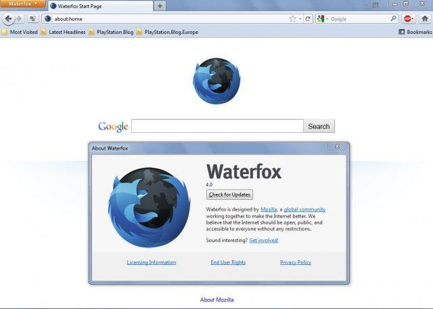This screenshot has width=433, height=309.
Task: Click the start page Google search box
Action: coord(217,126)
